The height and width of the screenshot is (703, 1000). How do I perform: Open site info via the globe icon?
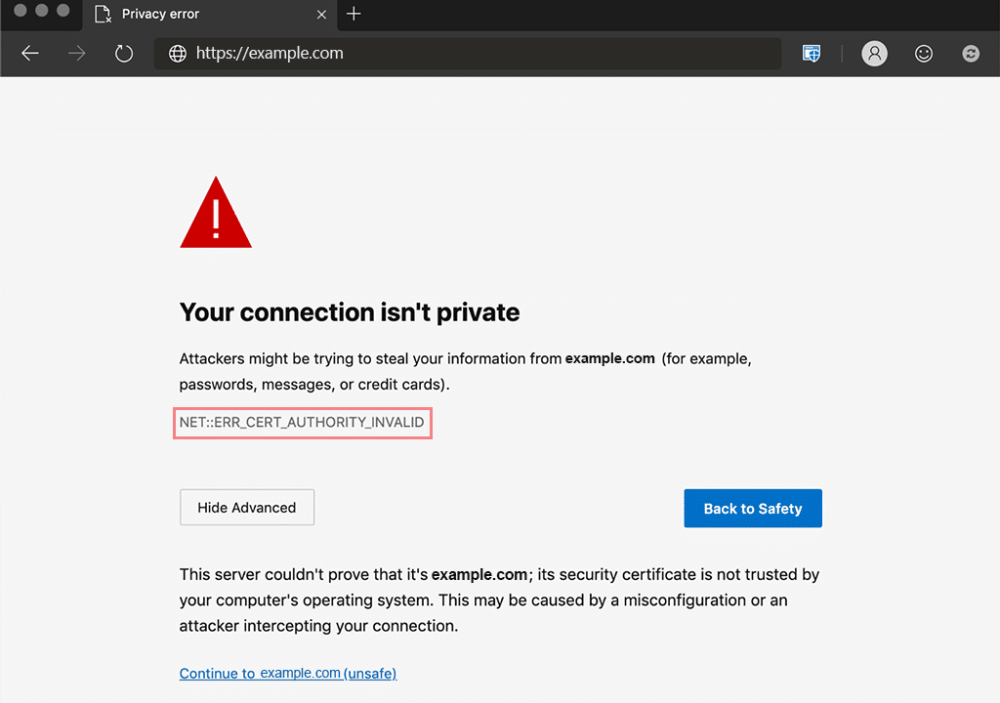[x=176, y=54]
